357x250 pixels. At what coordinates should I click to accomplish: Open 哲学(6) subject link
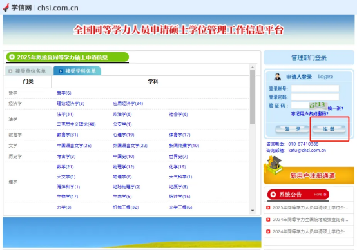pyautogui.click(x=64, y=93)
